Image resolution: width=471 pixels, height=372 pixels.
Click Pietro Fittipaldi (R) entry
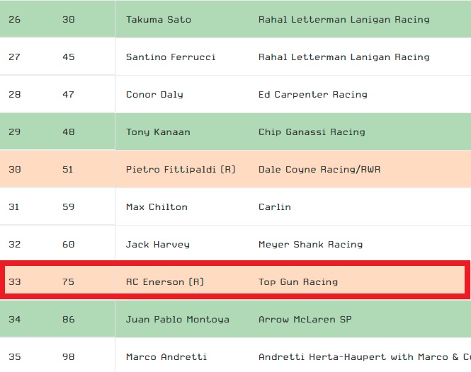click(x=181, y=169)
